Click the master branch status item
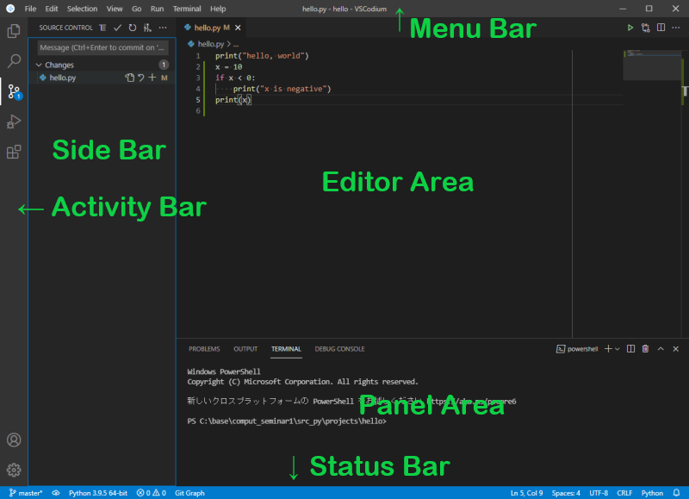689x499 pixels. coord(26,493)
